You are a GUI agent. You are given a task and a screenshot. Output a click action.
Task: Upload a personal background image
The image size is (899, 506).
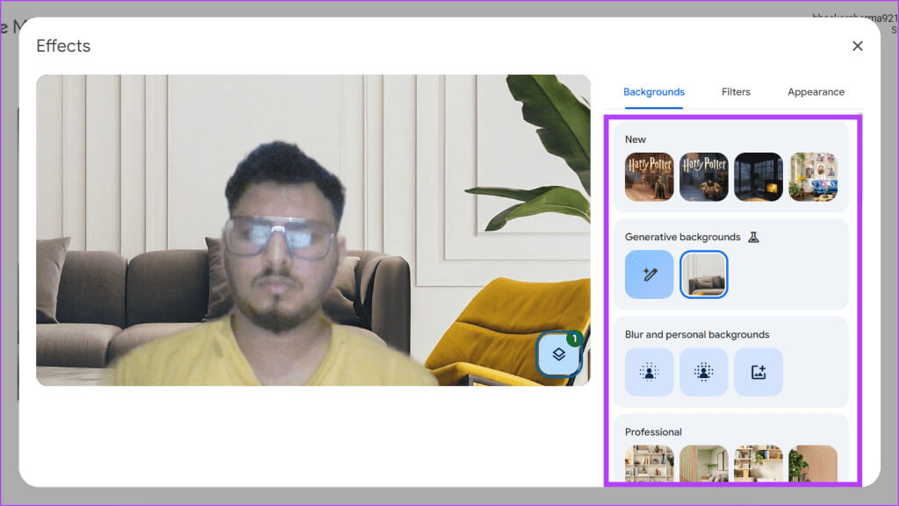point(758,372)
